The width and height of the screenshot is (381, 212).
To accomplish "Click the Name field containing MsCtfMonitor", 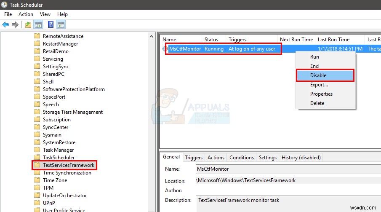I will click(x=288, y=169).
